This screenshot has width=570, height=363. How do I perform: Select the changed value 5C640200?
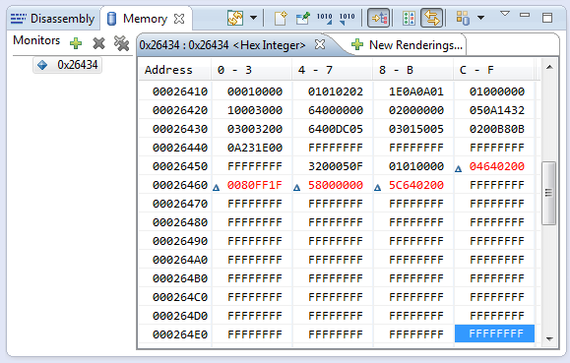click(416, 185)
